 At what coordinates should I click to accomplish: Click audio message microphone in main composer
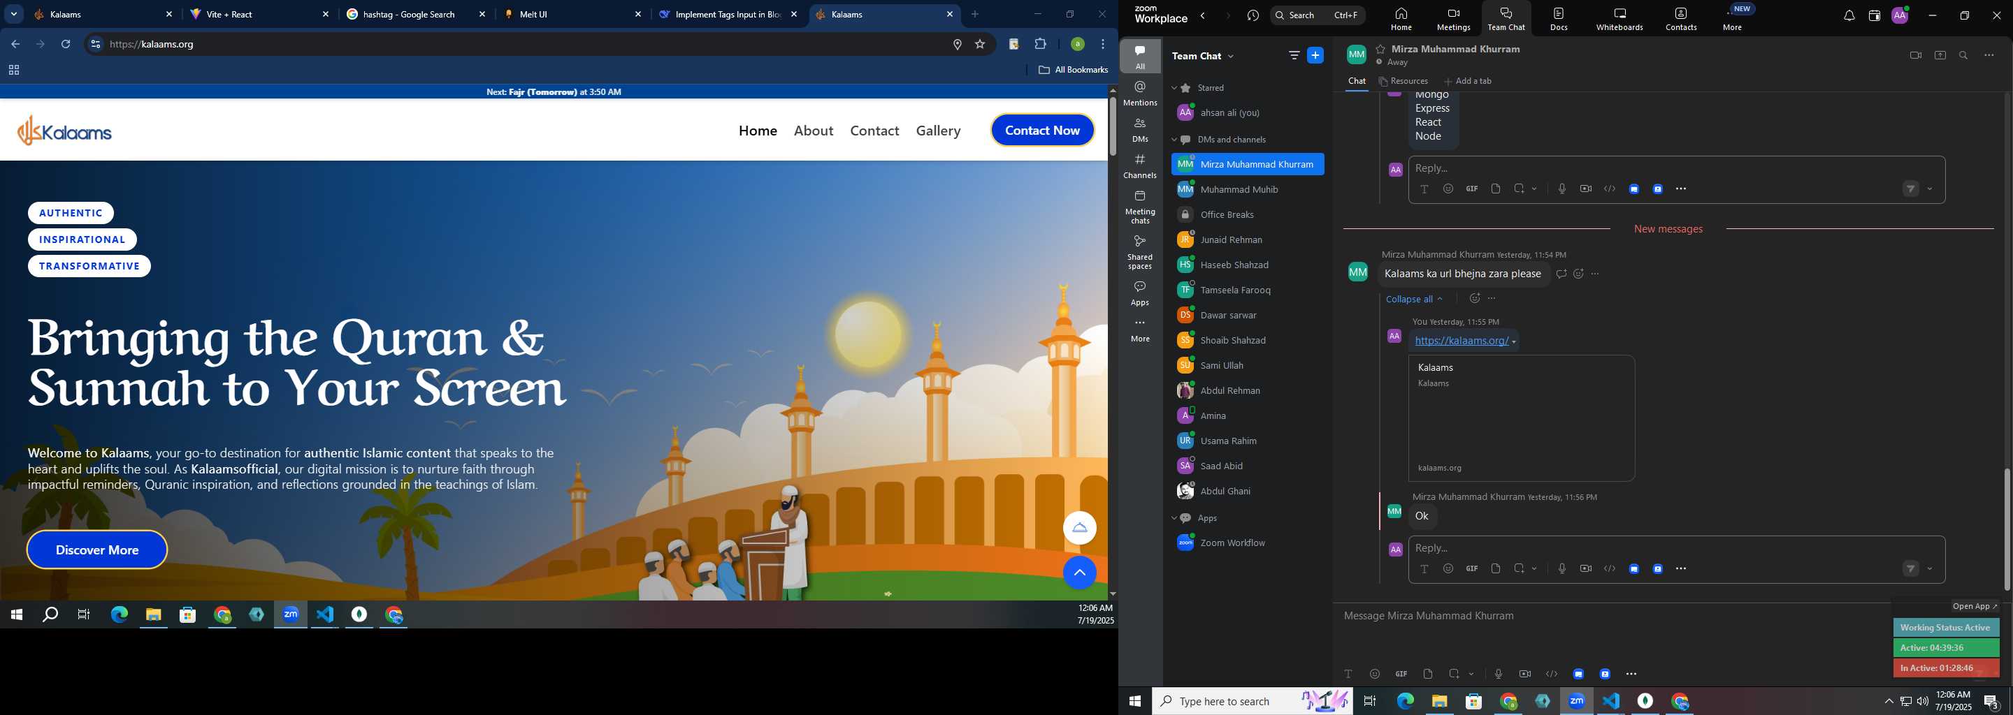tap(1498, 674)
